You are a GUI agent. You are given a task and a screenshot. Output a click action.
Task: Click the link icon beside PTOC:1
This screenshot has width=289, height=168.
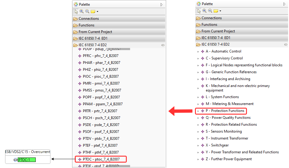pyautogui.click(x=15, y=160)
